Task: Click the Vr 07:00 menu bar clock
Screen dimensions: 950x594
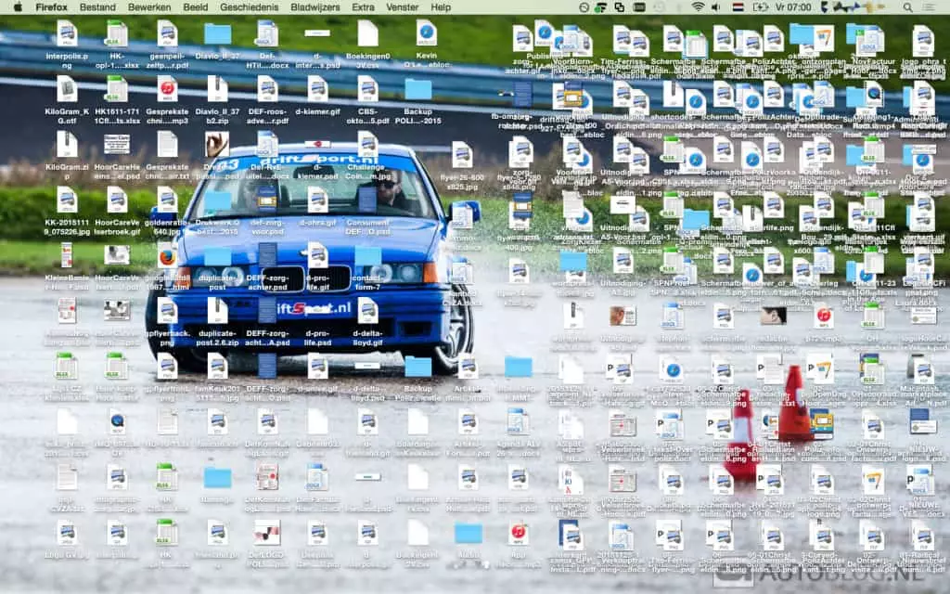Action: 792,7
